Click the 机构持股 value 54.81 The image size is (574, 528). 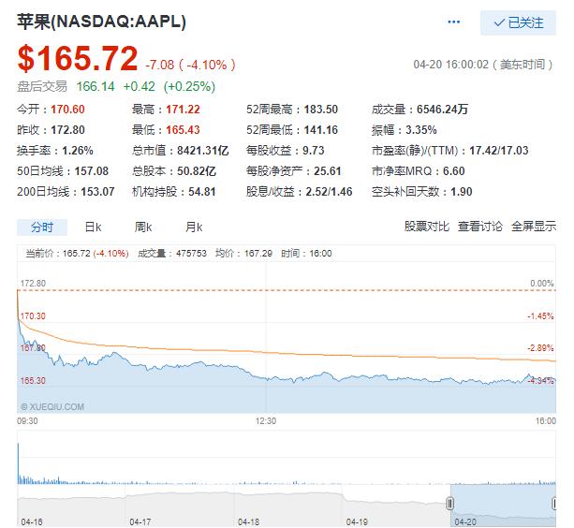[201, 192]
